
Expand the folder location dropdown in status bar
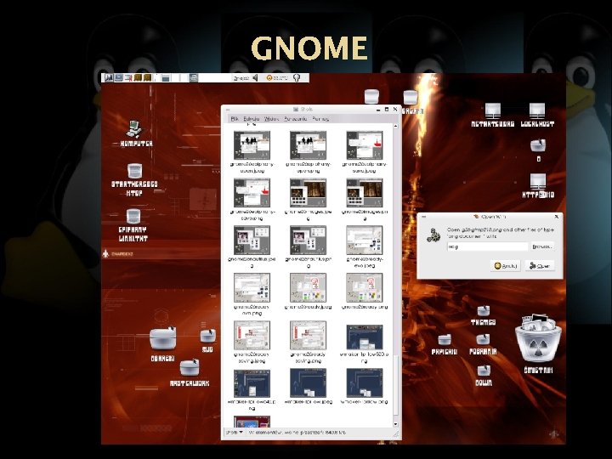pos(235,433)
